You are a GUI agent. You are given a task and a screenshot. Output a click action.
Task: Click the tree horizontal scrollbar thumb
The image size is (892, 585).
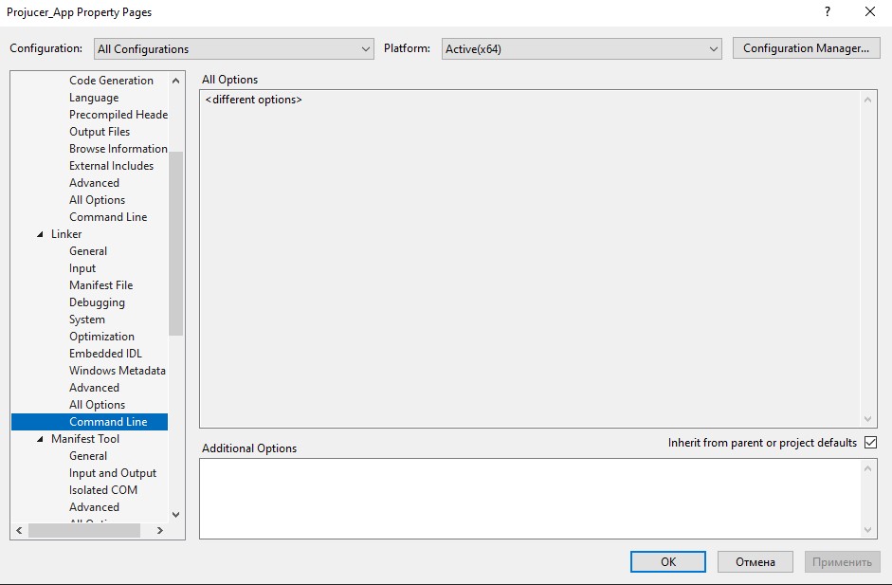pos(84,530)
